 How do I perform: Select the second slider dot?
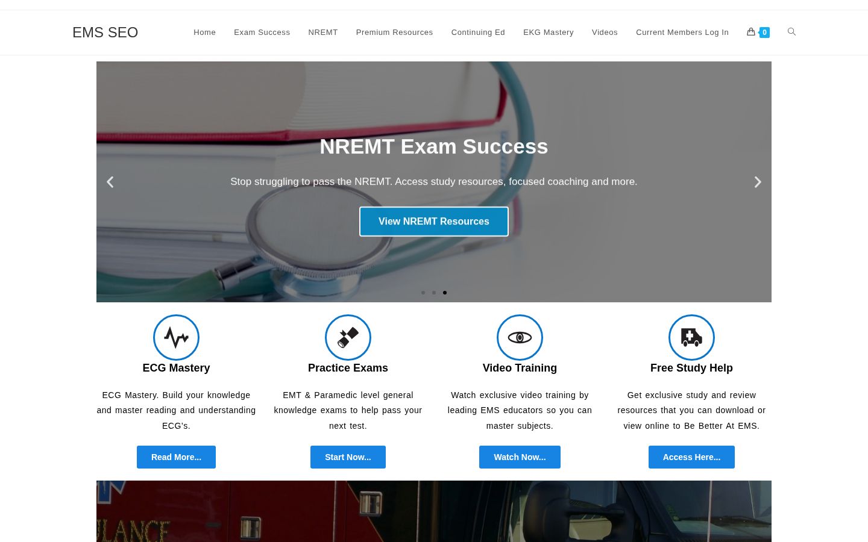(x=434, y=293)
